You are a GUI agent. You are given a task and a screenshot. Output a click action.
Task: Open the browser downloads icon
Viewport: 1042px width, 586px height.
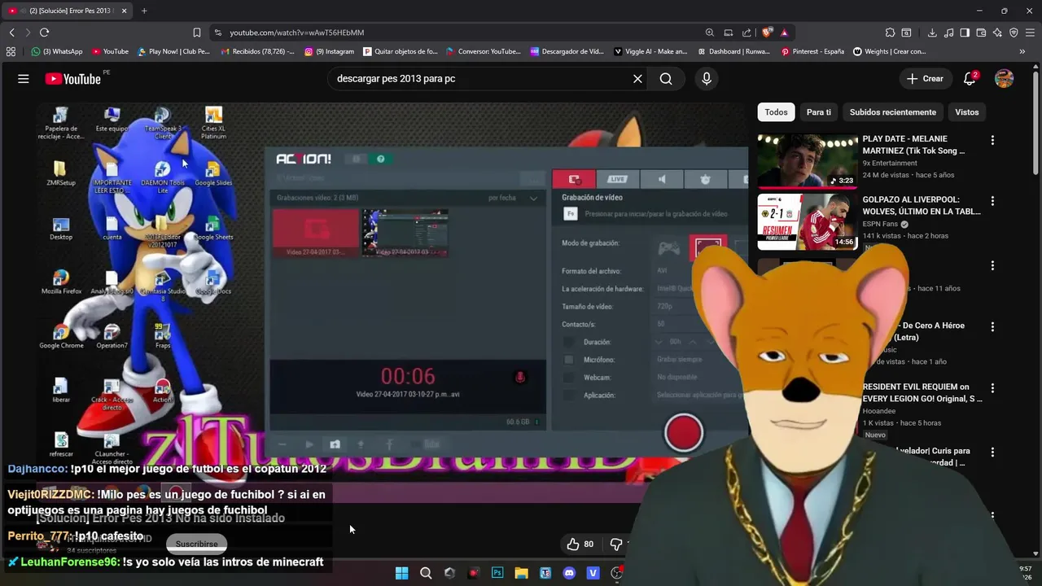coord(932,33)
